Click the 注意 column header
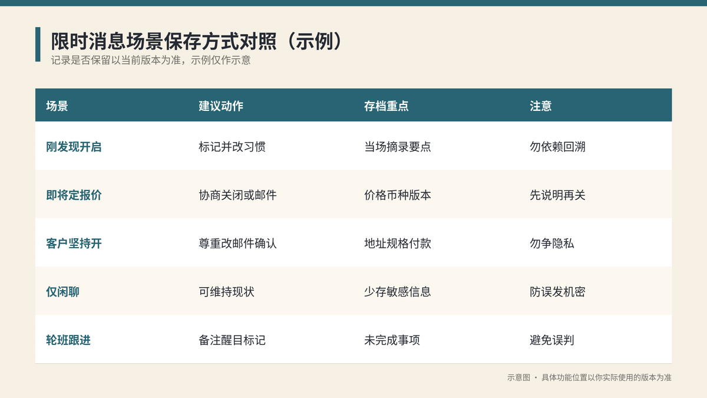This screenshot has width=707, height=398. [x=541, y=106]
